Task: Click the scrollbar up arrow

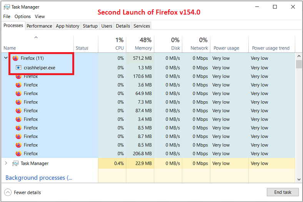Action: [299, 56]
